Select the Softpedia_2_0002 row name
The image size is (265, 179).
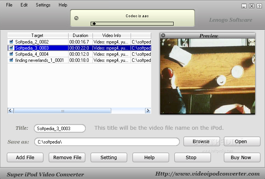point(32,42)
